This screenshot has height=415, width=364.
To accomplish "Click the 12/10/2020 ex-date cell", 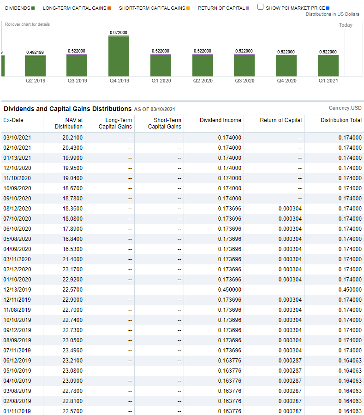I will tap(17, 168).
